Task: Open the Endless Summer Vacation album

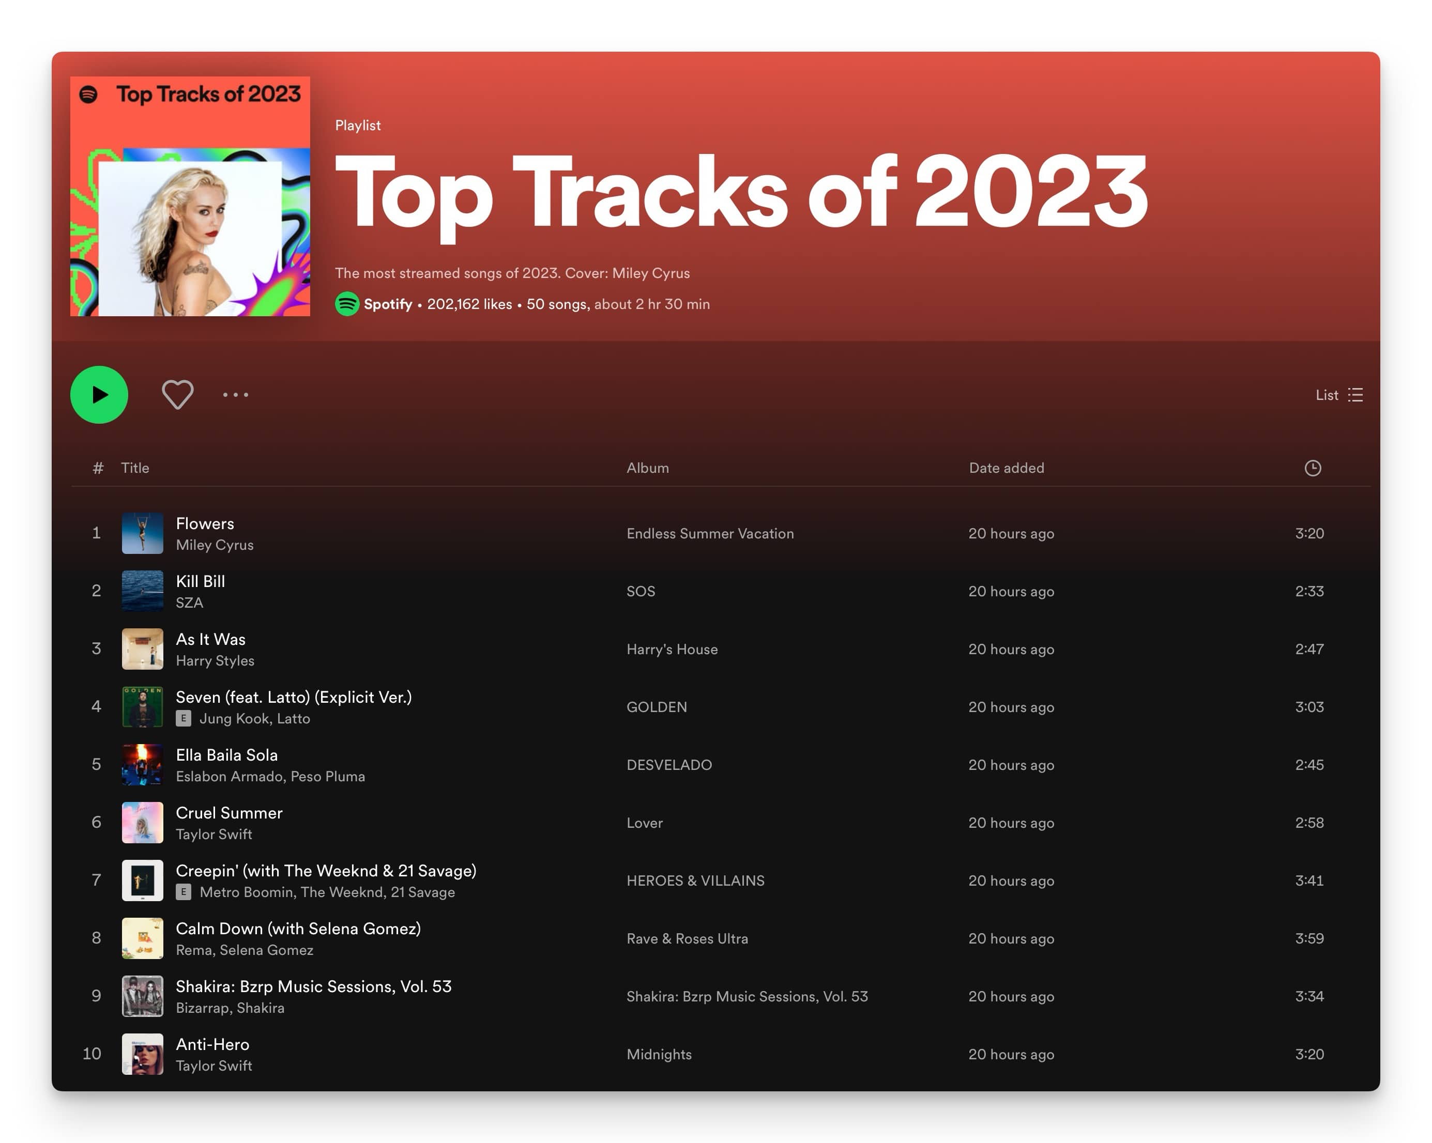Action: (710, 533)
